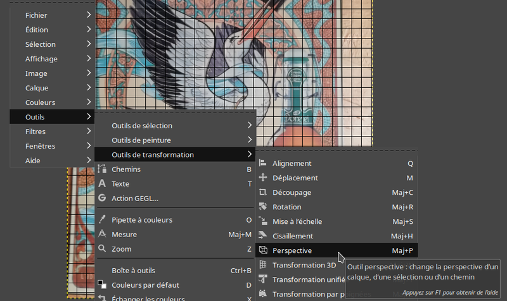
Task: Select the Déplacement move tool icon
Action: coord(263,178)
